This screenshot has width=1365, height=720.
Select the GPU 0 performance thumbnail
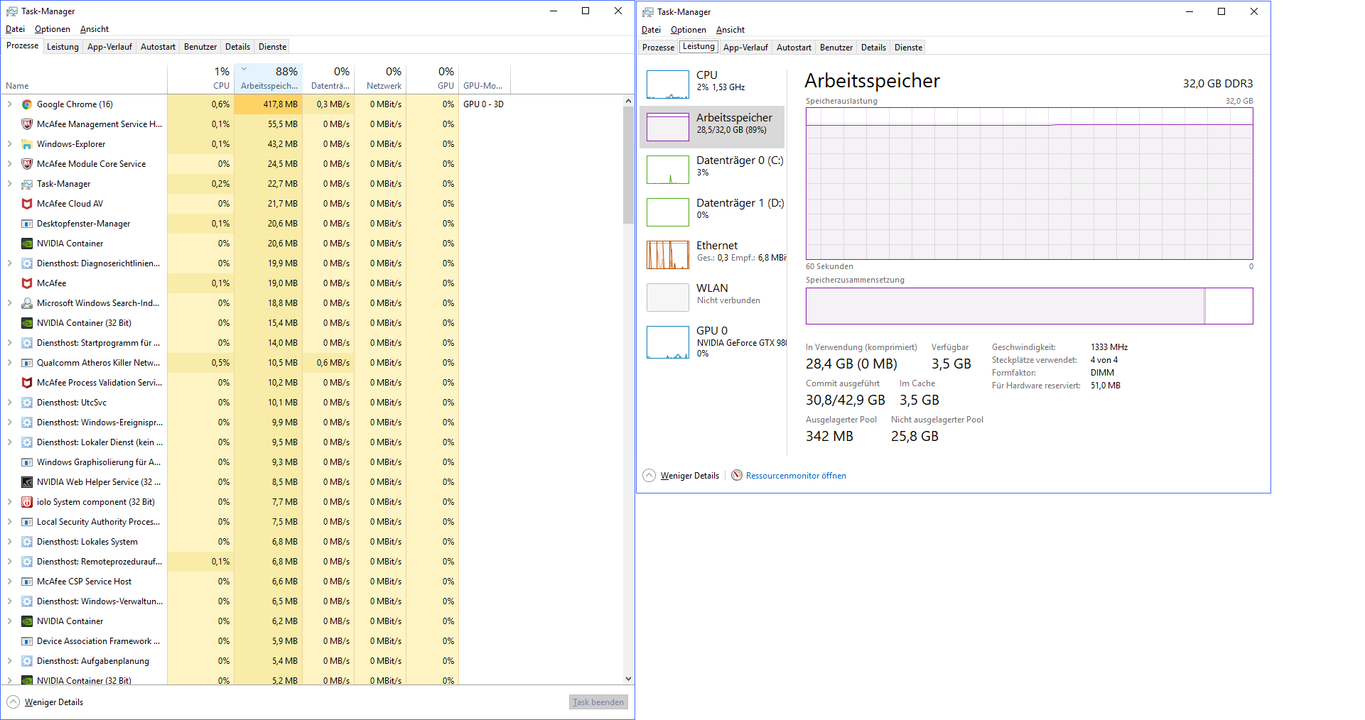point(668,342)
